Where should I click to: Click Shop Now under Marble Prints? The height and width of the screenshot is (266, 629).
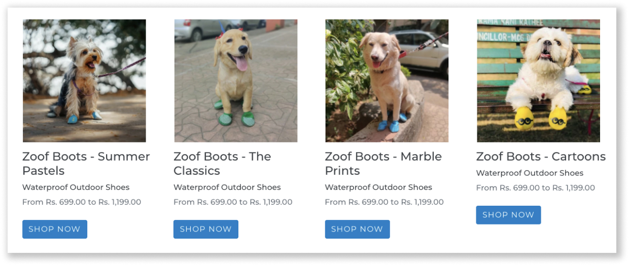pyautogui.click(x=357, y=229)
